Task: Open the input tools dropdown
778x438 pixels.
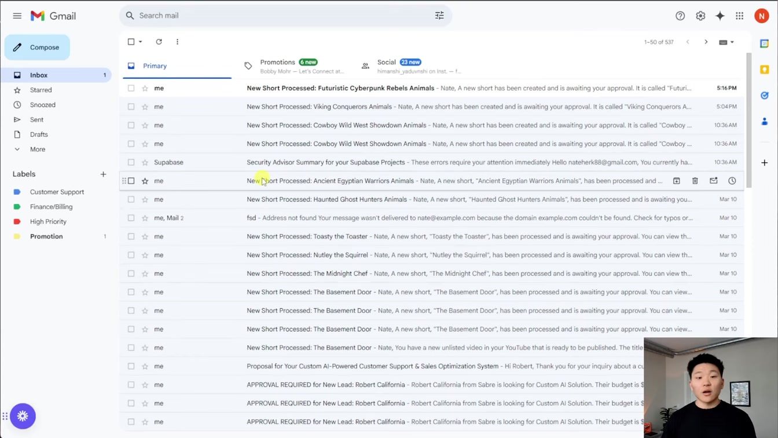Action: click(x=726, y=42)
